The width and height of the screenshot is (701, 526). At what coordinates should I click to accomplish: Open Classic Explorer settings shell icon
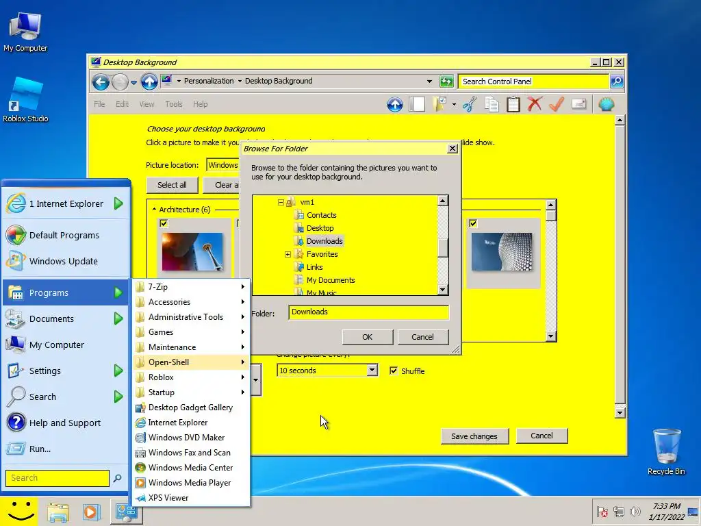click(x=607, y=105)
